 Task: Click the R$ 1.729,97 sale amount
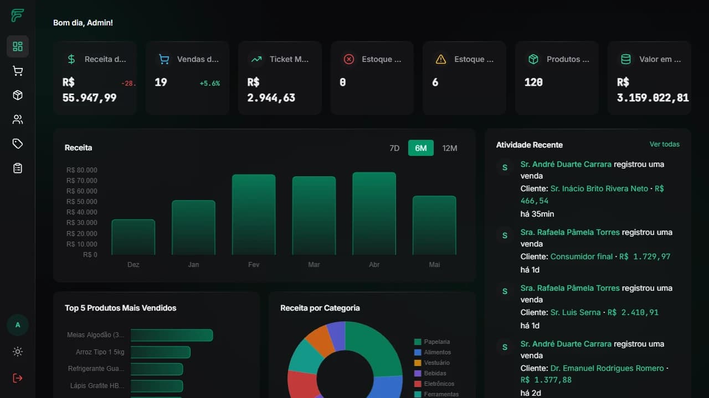pos(645,256)
